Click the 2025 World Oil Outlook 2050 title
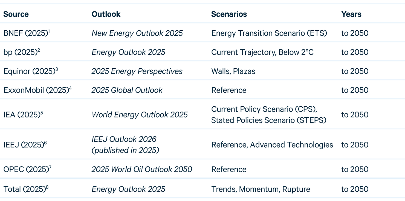405x201 pixels. click(x=142, y=169)
